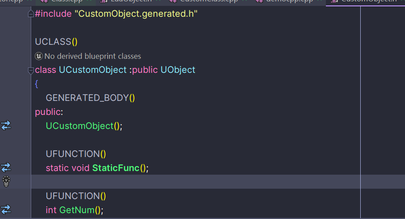Click the UFUNCTION macro above StaticFunc
The width and height of the screenshot is (405, 219).
[x=73, y=154]
